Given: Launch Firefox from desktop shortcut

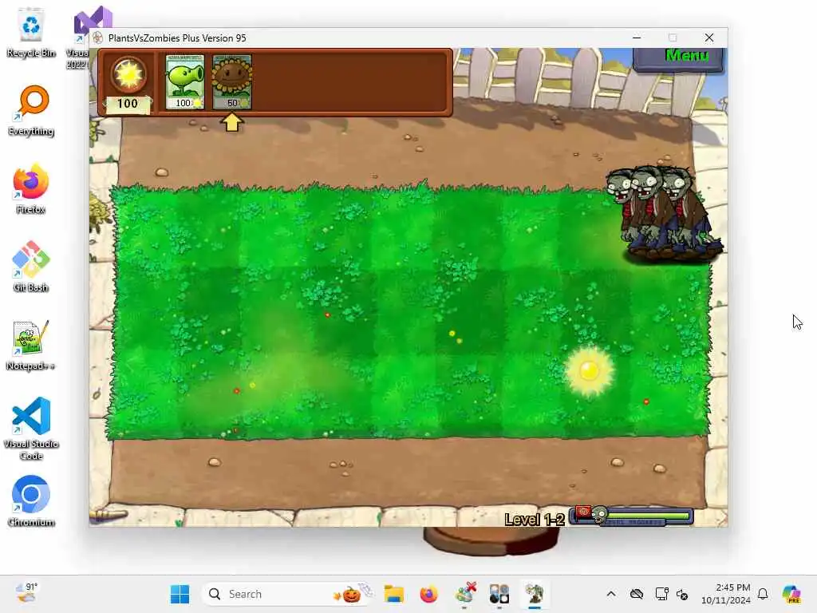Looking at the screenshot, I should click(x=31, y=188).
